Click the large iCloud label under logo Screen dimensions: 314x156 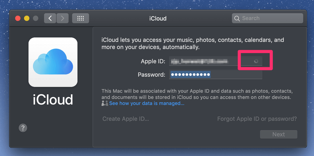(53, 99)
